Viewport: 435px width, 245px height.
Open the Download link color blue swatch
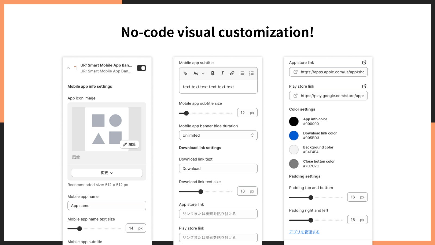294,136
